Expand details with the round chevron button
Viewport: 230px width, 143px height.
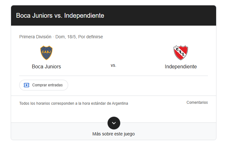click(114, 123)
